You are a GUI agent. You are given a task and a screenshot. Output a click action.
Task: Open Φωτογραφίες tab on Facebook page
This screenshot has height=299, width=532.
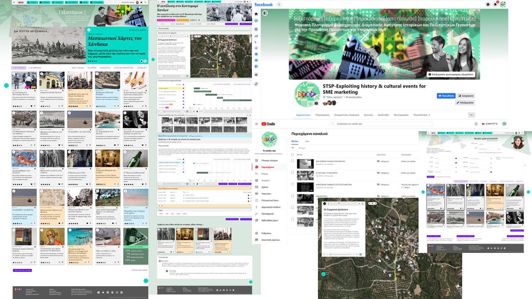pos(401,115)
